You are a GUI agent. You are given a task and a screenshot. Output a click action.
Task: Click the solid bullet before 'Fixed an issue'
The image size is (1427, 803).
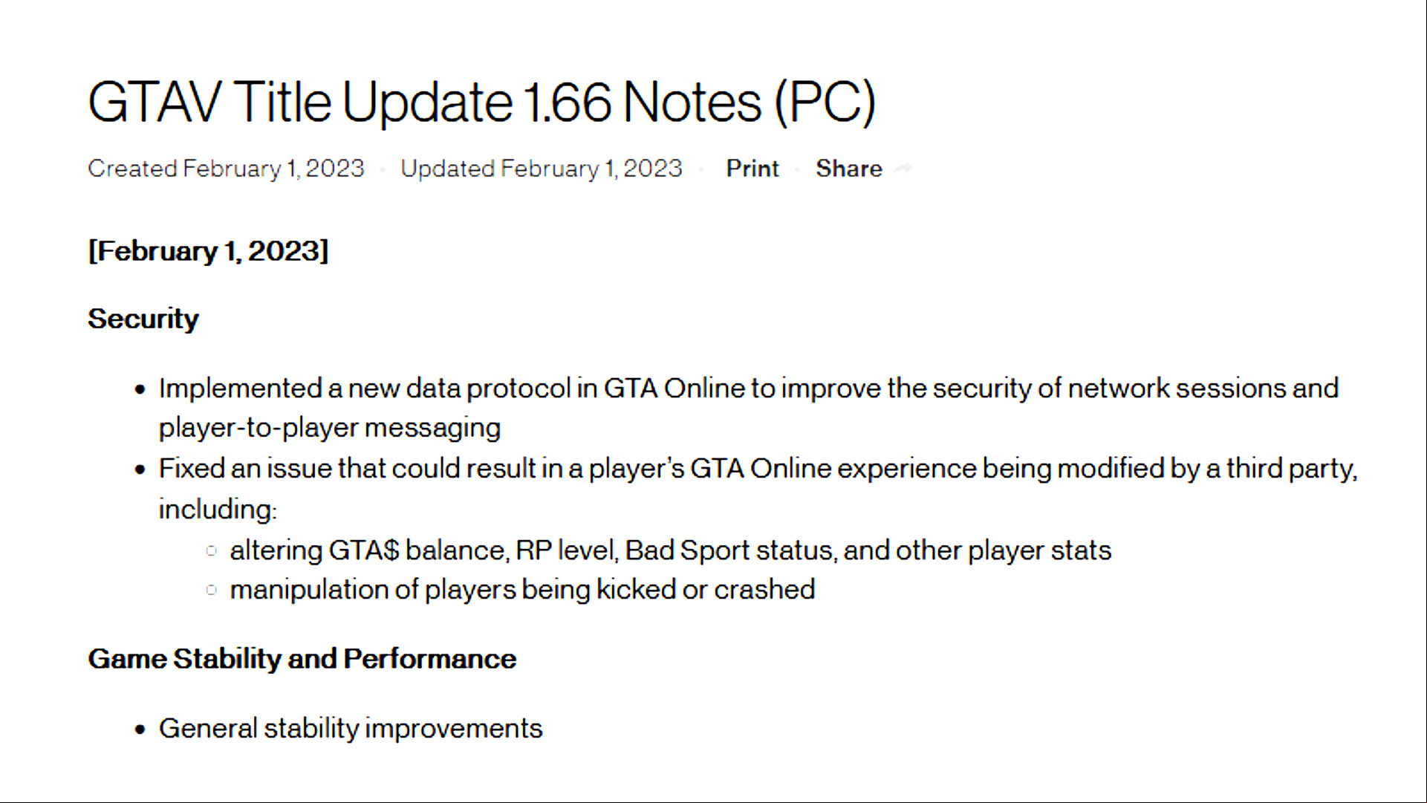click(x=140, y=469)
